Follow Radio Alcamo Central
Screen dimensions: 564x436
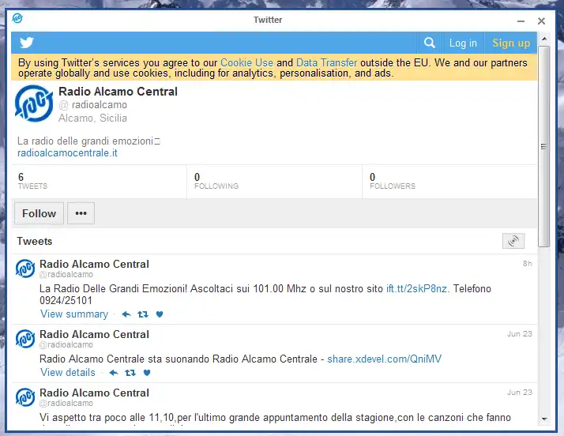pyautogui.click(x=39, y=213)
